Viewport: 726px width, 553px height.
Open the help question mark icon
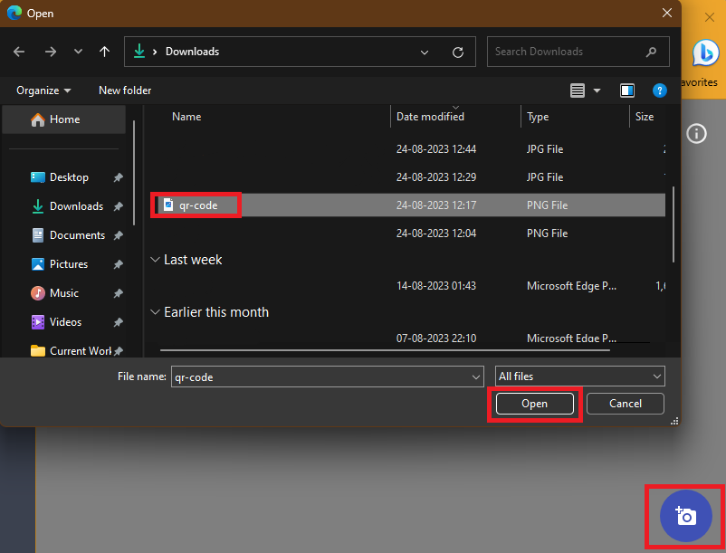[660, 91]
